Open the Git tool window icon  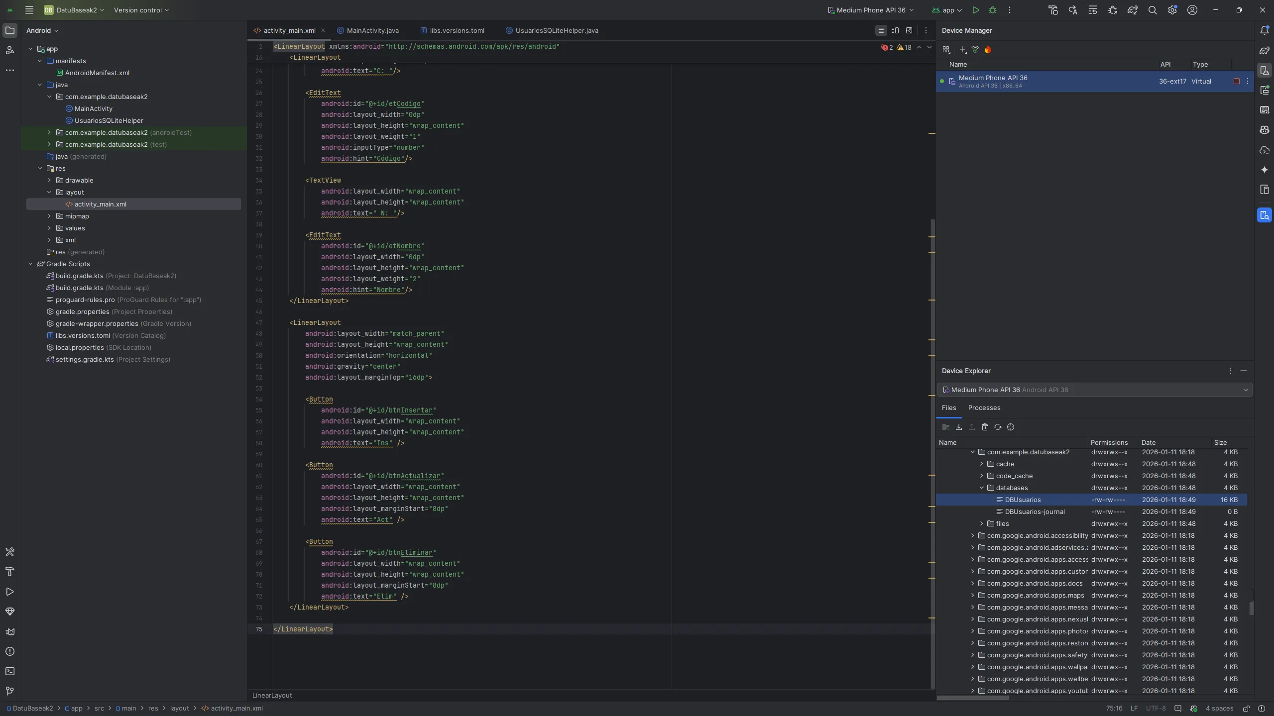[10, 691]
